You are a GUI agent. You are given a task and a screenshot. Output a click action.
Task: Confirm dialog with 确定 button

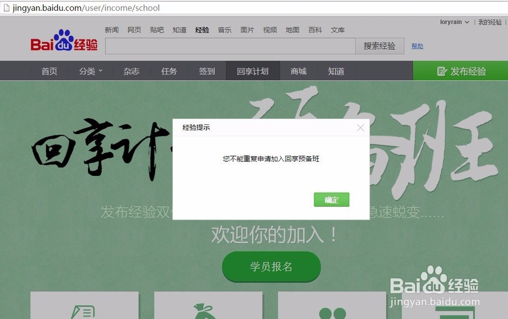click(x=331, y=200)
